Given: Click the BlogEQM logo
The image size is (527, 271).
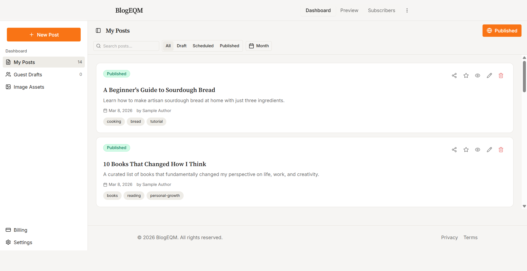Looking at the screenshot, I should [129, 10].
